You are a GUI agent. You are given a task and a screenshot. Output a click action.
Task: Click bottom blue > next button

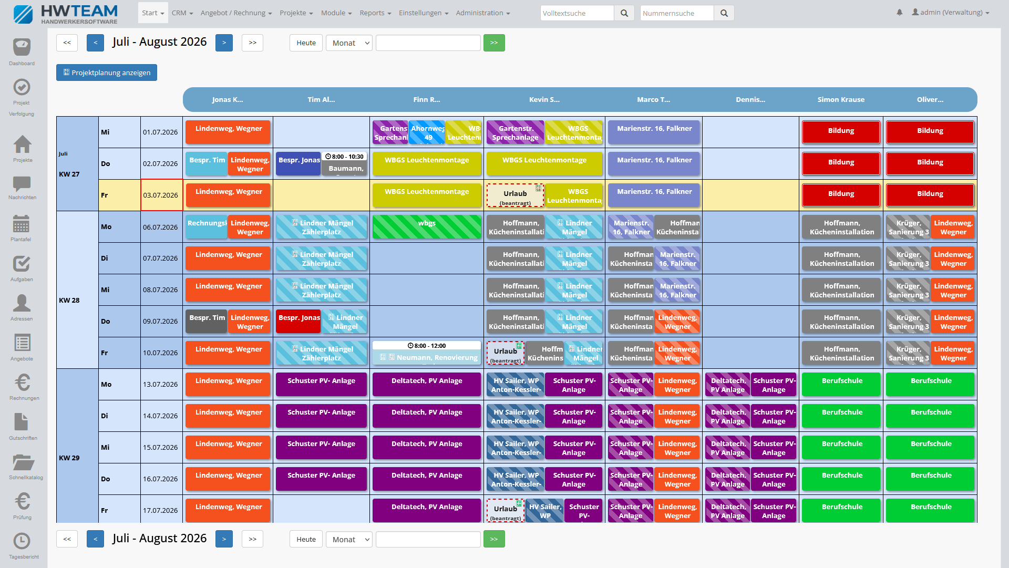[224, 539]
